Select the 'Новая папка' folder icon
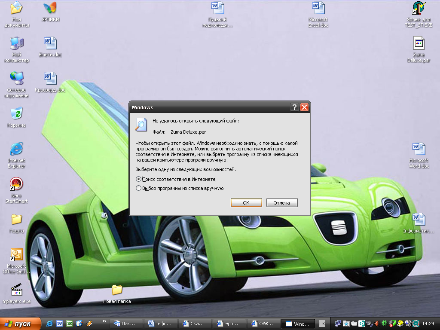This screenshot has height=330, width=440. (117, 294)
